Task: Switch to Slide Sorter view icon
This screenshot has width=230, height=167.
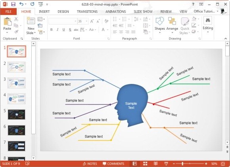Action: coord(145,163)
